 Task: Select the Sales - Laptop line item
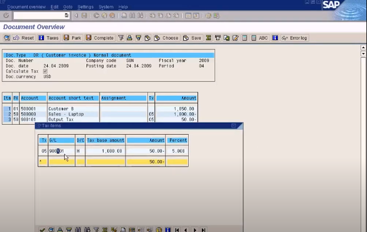(66, 114)
